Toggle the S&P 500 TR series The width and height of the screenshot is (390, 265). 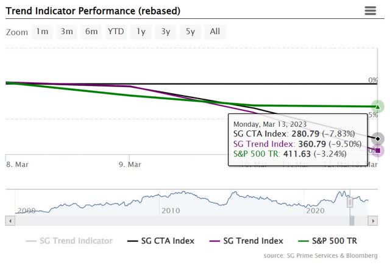(335, 241)
